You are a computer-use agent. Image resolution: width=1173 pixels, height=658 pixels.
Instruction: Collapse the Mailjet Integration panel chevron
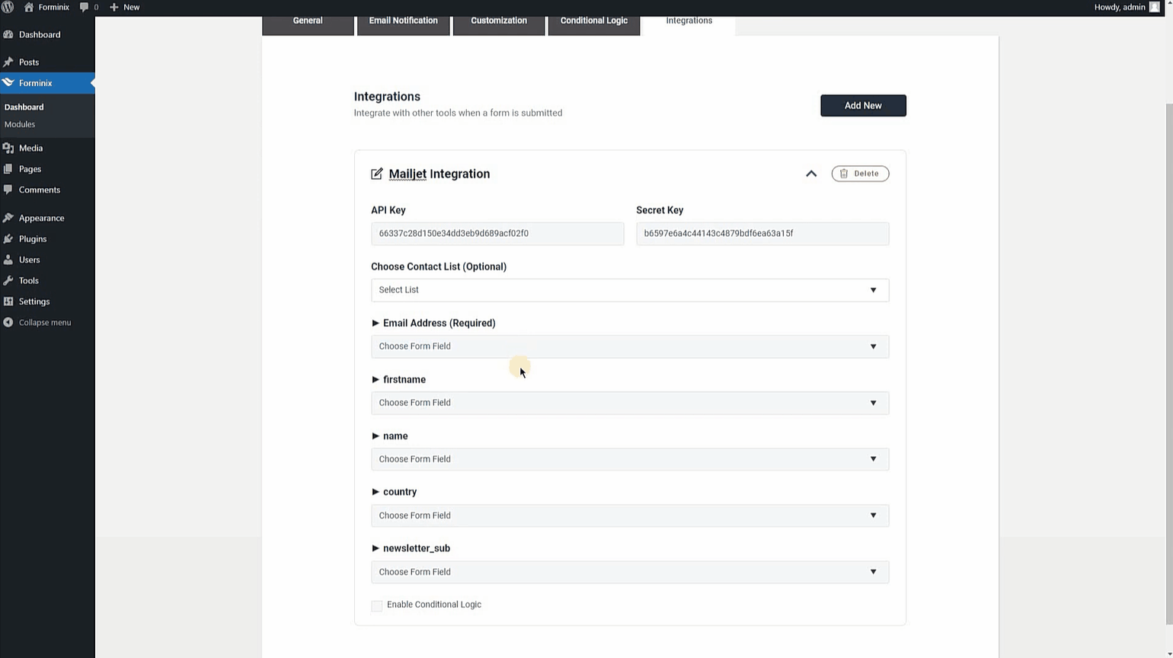coord(811,174)
